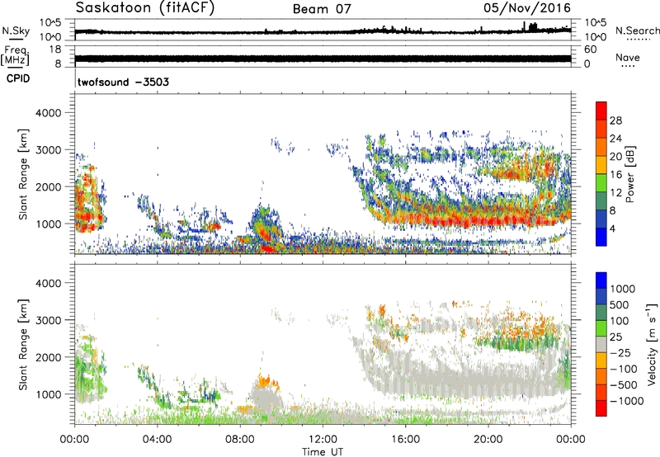Click the 'Velocity [m s-1]' color bar label
Screen dimensions: 660x457
coord(652,344)
